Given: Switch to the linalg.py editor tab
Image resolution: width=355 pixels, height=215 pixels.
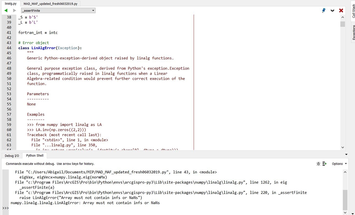Looking at the screenshot, I should 10,4.
